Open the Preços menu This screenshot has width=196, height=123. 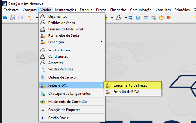(101, 10)
